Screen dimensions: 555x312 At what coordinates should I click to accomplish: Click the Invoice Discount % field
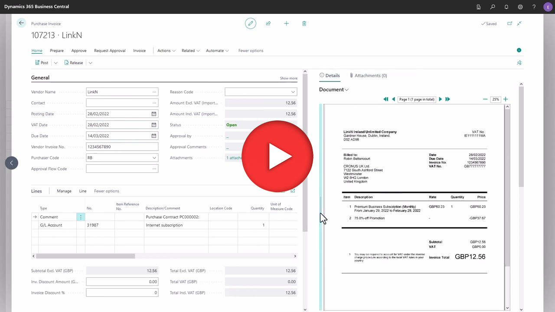[122, 292]
